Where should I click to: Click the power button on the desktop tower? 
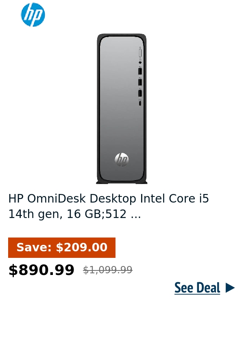[140, 52]
